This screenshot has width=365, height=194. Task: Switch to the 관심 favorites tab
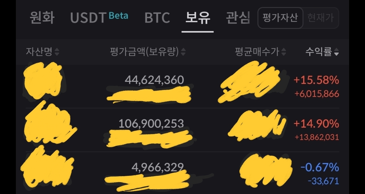(238, 18)
